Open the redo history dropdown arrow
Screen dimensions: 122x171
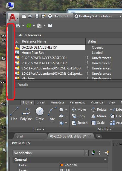point(71,16)
